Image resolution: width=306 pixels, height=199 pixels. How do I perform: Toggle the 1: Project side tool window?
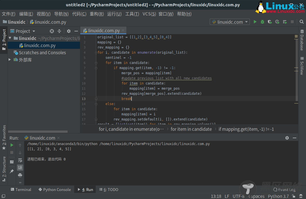4,39
